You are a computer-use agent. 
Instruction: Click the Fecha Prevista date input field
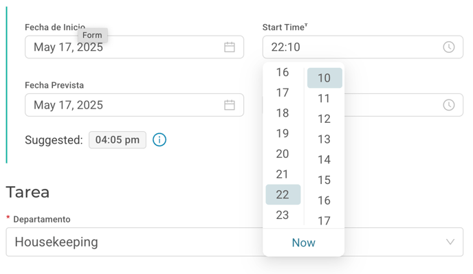[x=134, y=105]
